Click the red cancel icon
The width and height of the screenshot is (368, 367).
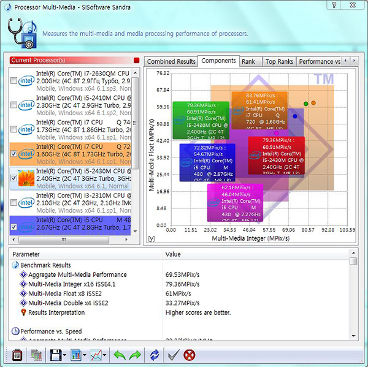pyautogui.click(x=189, y=355)
